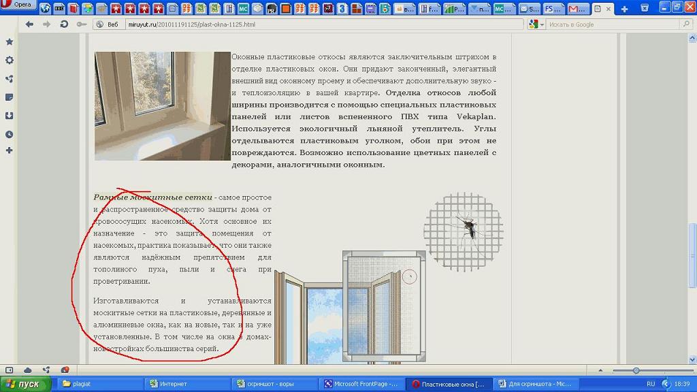Switch to 'Пластиковые окна' Opera taskbar button
This screenshot has height=392, width=697.
coord(449,384)
